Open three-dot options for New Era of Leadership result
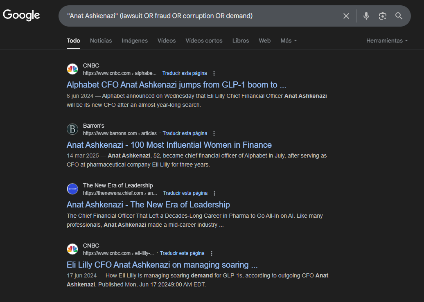Image resolution: width=424 pixels, height=302 pixels. 214,193
